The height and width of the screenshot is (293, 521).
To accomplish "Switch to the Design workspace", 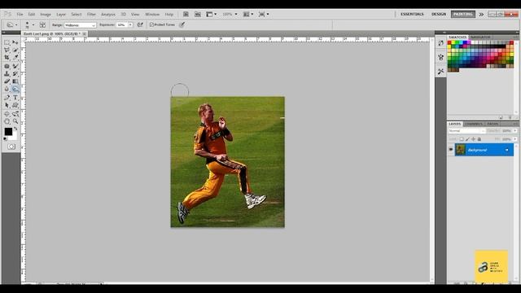I will [x=439, y=15].
